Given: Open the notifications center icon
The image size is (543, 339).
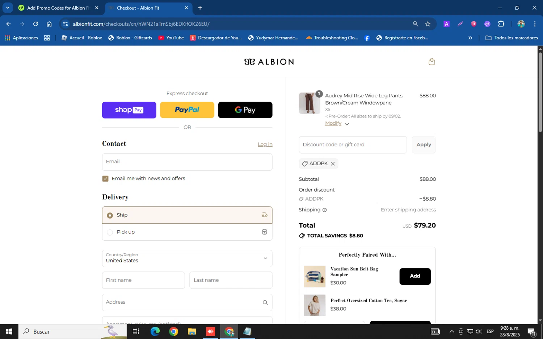Looking at the screenshot, I should pyautogui.click(x=532, y=331).
